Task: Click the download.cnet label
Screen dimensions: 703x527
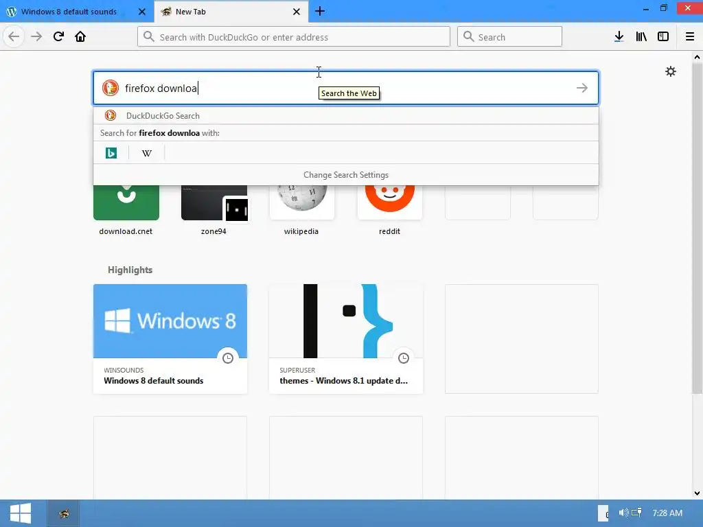Action: [x=126, y=231]
